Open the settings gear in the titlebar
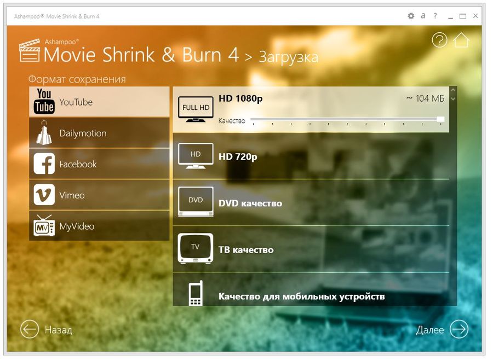The image size is (493, 362). coord(410,16)
